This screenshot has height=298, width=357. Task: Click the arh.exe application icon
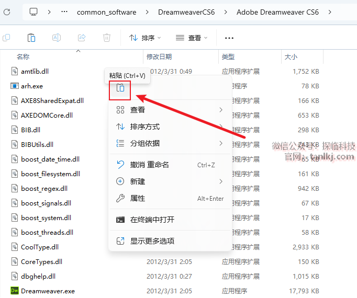[15, 86]
